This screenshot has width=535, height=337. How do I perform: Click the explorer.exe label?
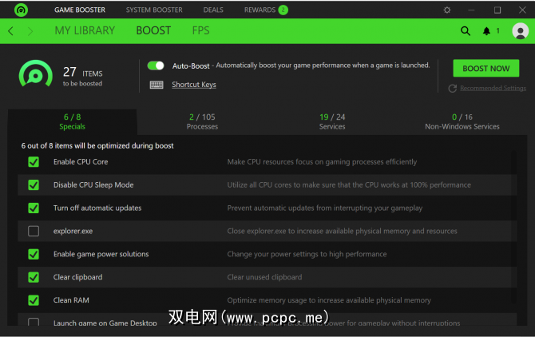point(73,231)
